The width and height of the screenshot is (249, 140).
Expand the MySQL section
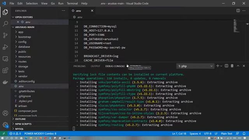[40, 129]
